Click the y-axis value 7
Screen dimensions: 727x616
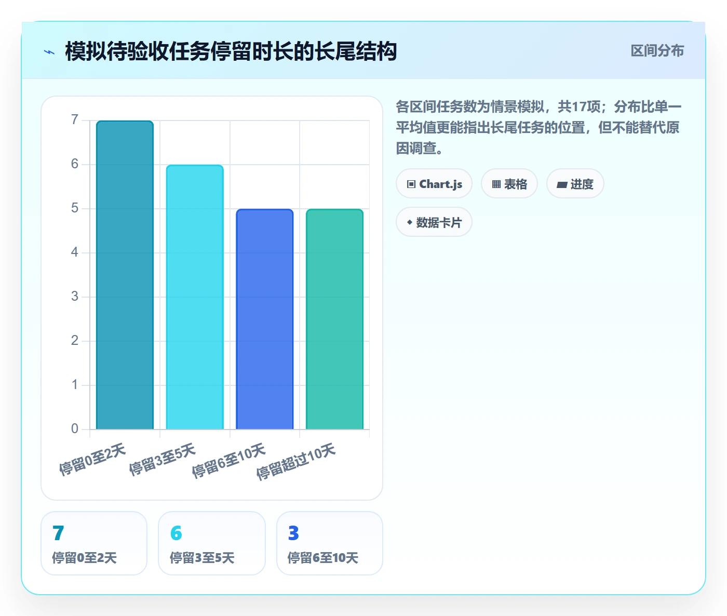pyautogui.click(x=75, y=120)
